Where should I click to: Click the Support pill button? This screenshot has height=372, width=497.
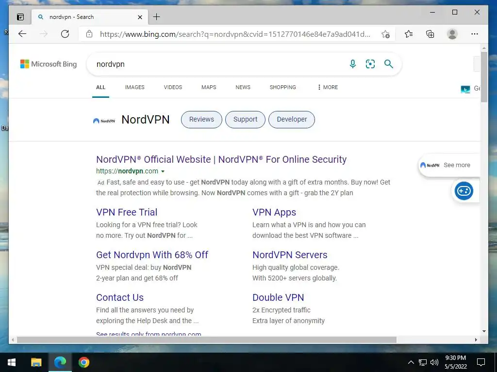point(245,120)
